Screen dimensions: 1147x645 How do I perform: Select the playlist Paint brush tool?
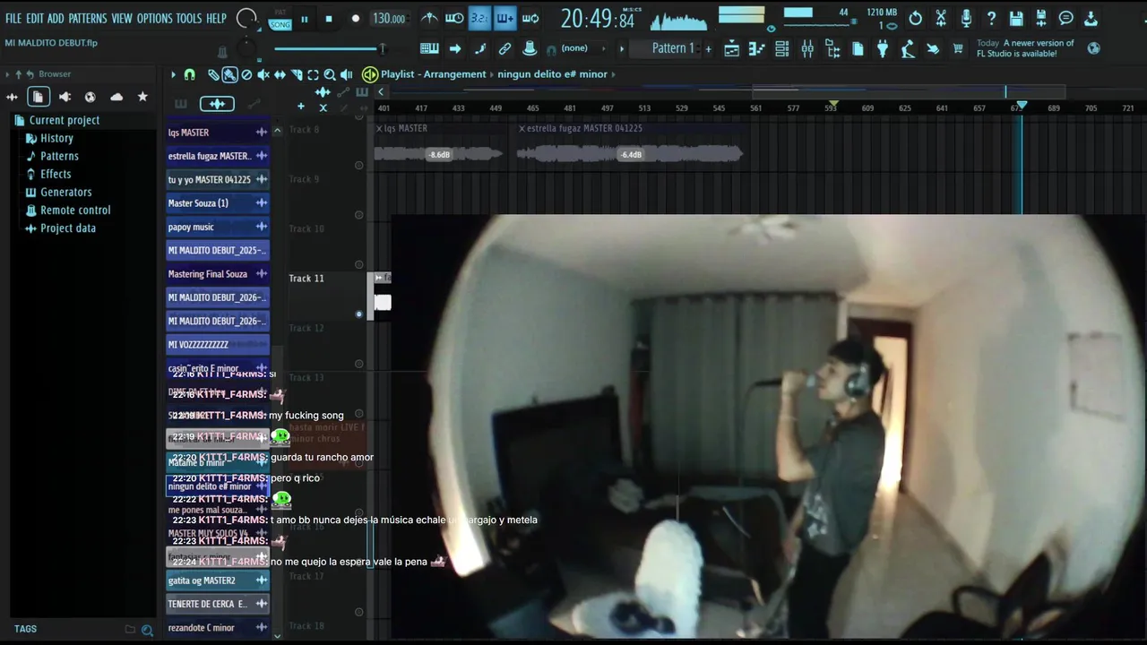(x=229, y=74)
